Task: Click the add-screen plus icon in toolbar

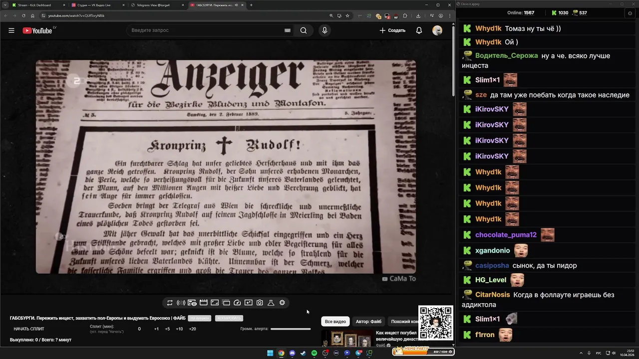Action: pos(249,303)
